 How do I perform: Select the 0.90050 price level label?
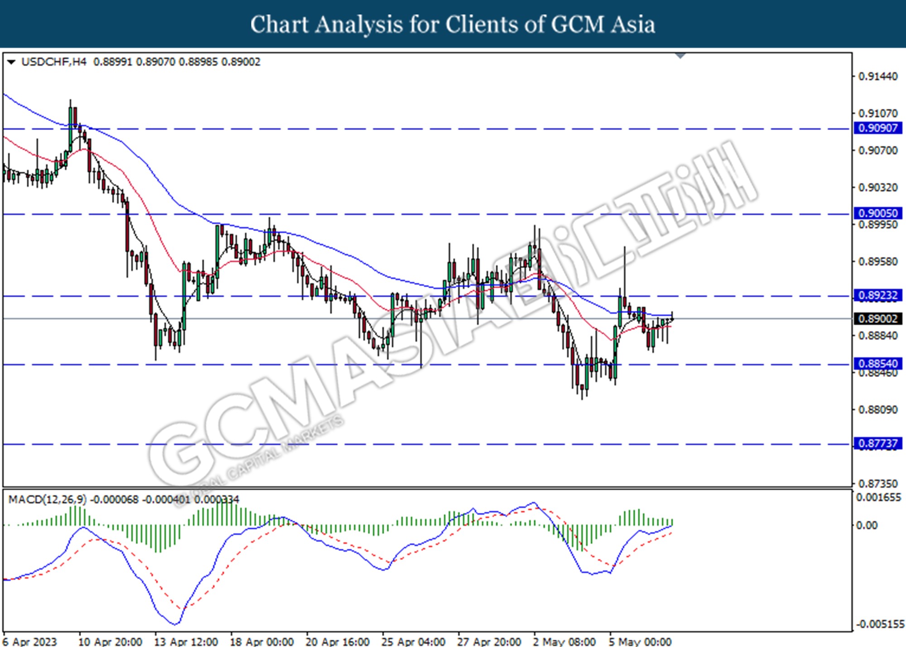[877, 213]
